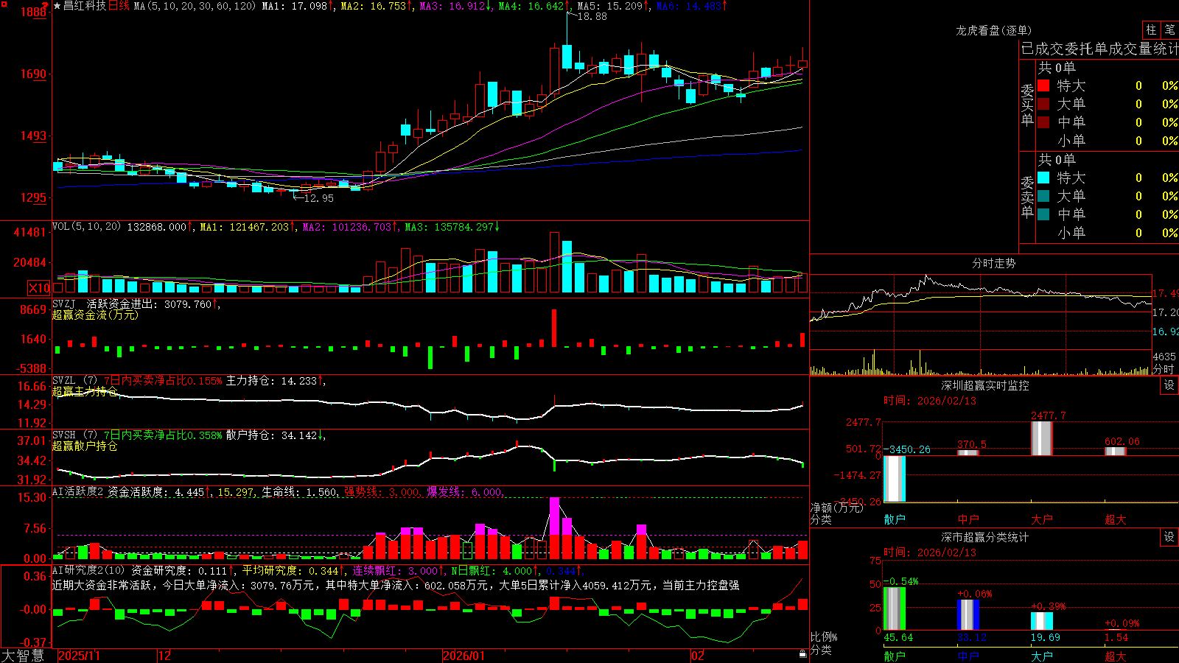Switch chart display to 柱 mode
The height and width of the screenshot is (663, 1179).
(x=1151, y=30)
